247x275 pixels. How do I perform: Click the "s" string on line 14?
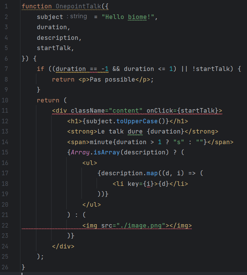179,142
